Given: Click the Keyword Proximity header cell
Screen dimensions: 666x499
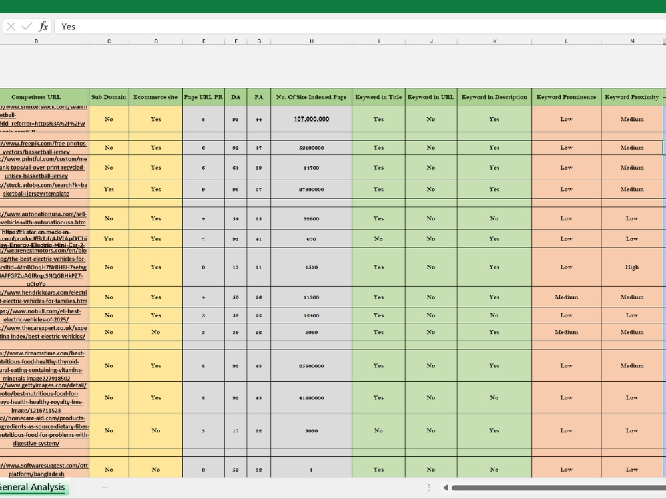Looking at the screenshot, I should (x=632, y=97).
